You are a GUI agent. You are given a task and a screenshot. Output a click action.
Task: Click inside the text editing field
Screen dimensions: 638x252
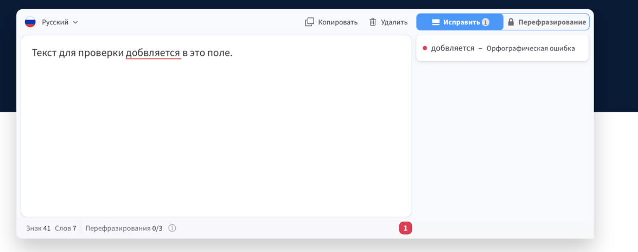[216, 126]
